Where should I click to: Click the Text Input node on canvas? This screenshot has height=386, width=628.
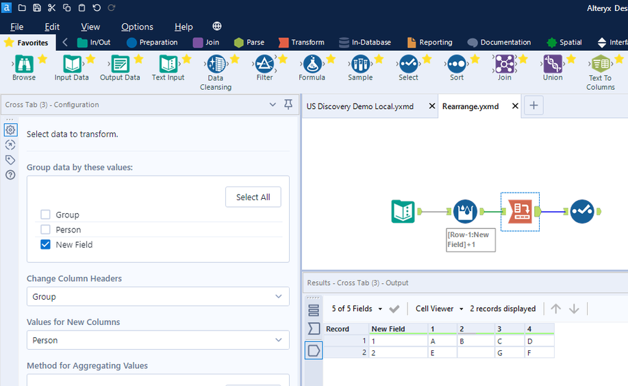403,211
